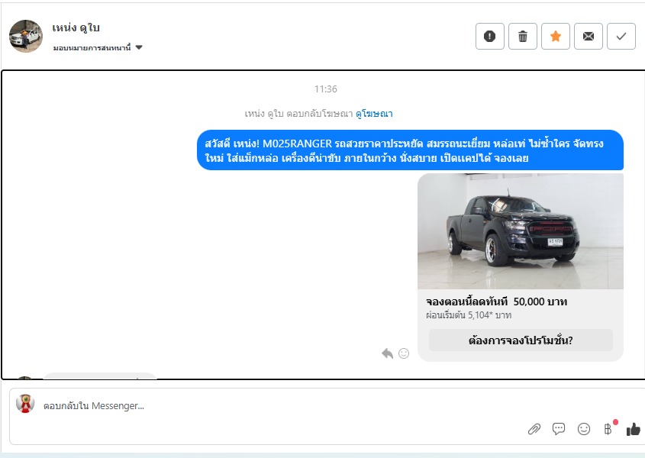This screenshot has width=645, height=458.
Task: Click the 11:36 timestamp
Action: [x=326, y=89]
